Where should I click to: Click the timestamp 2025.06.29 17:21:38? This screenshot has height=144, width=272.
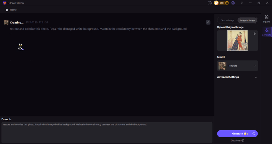[x=37, y=22]
